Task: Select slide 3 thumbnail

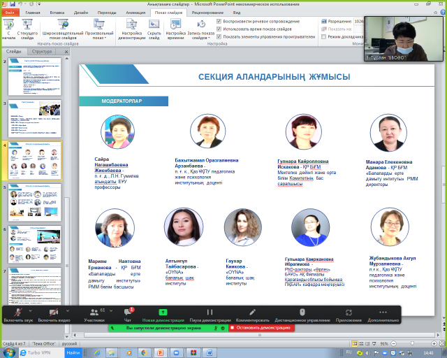Action: 35,118
